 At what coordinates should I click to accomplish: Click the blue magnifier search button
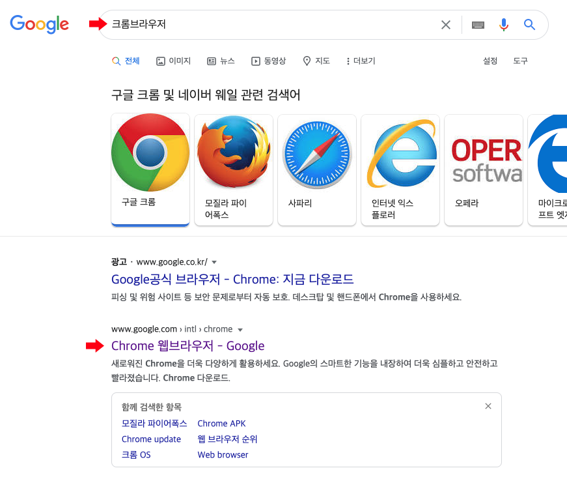click(x=529, y=25)
